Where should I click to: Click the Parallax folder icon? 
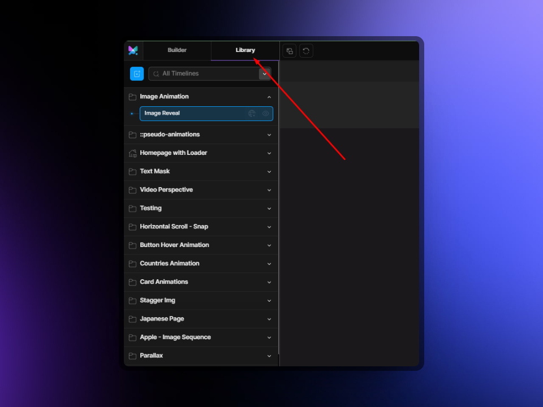coord(132,356)
